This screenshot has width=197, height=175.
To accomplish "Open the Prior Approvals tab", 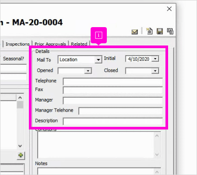I will coord(50,44).
